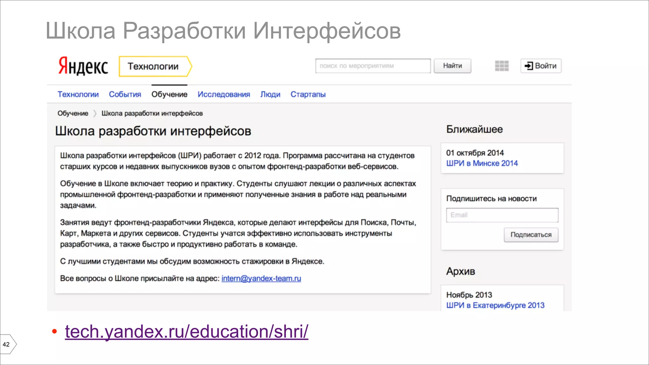This screenshot has height=365, width=649.
Task: Open the События navigation tab
Action: [x=125, y=94]
